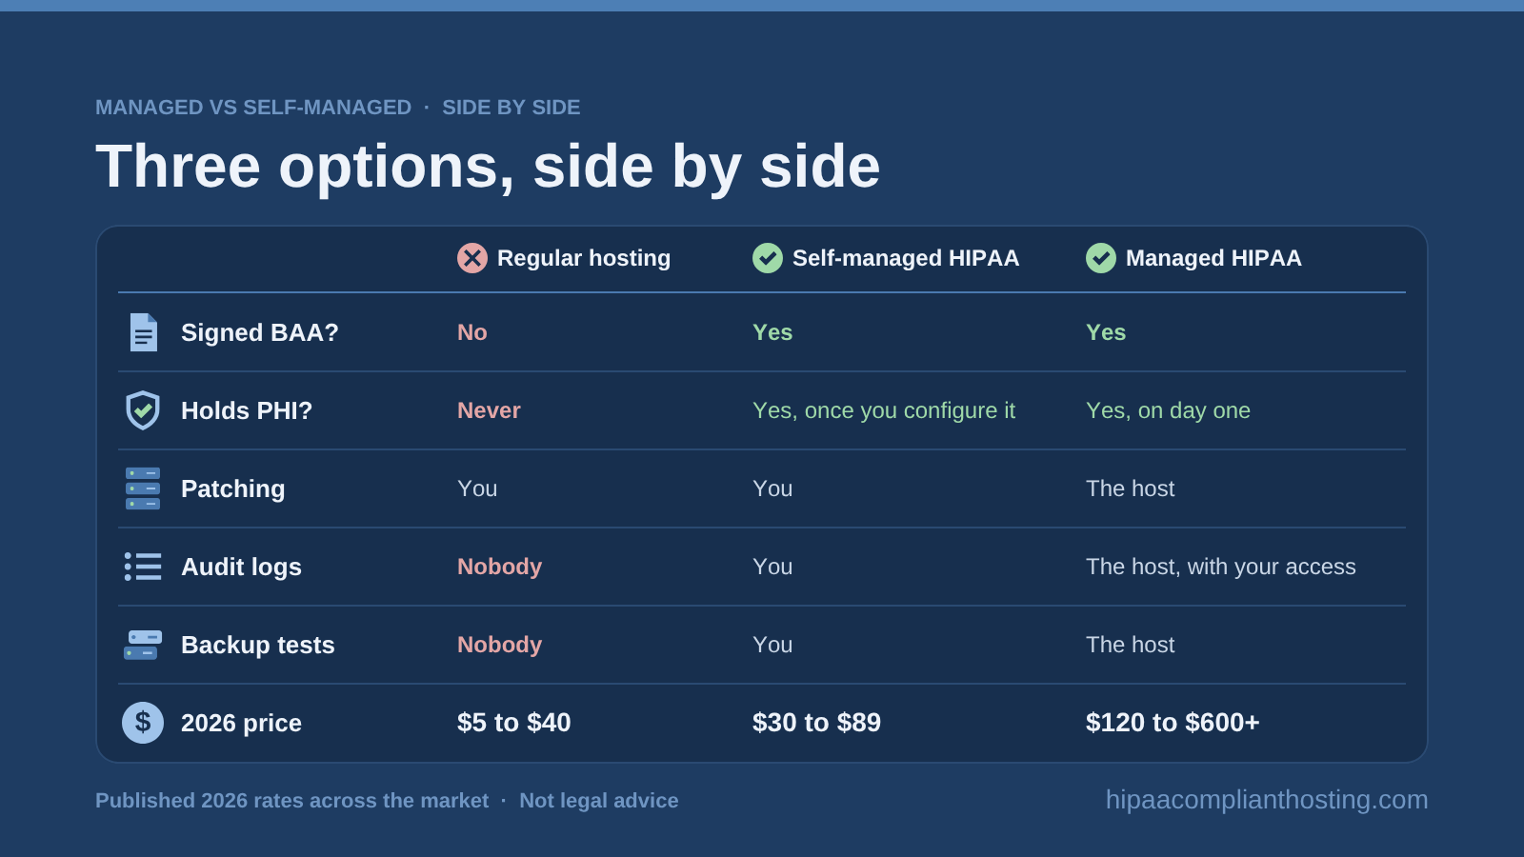The height and width of the screenshot is (857, 1524).
Task: Click the Patching row label
Action: click(x=233, y=488)
